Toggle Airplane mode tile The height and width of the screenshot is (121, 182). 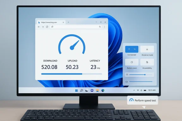click(147, 49)
